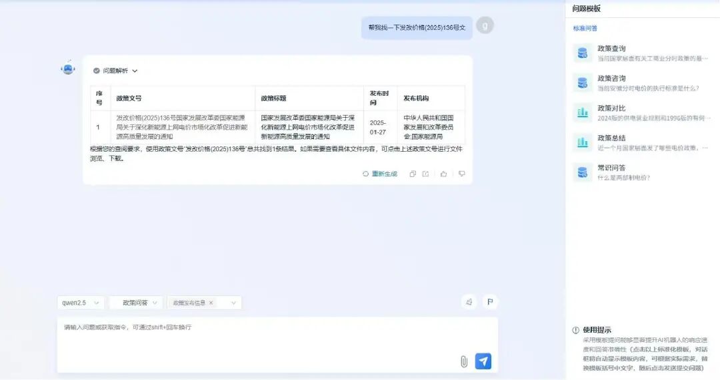
Task: Like the answer with thumbs-up icon
Action: 443,174
